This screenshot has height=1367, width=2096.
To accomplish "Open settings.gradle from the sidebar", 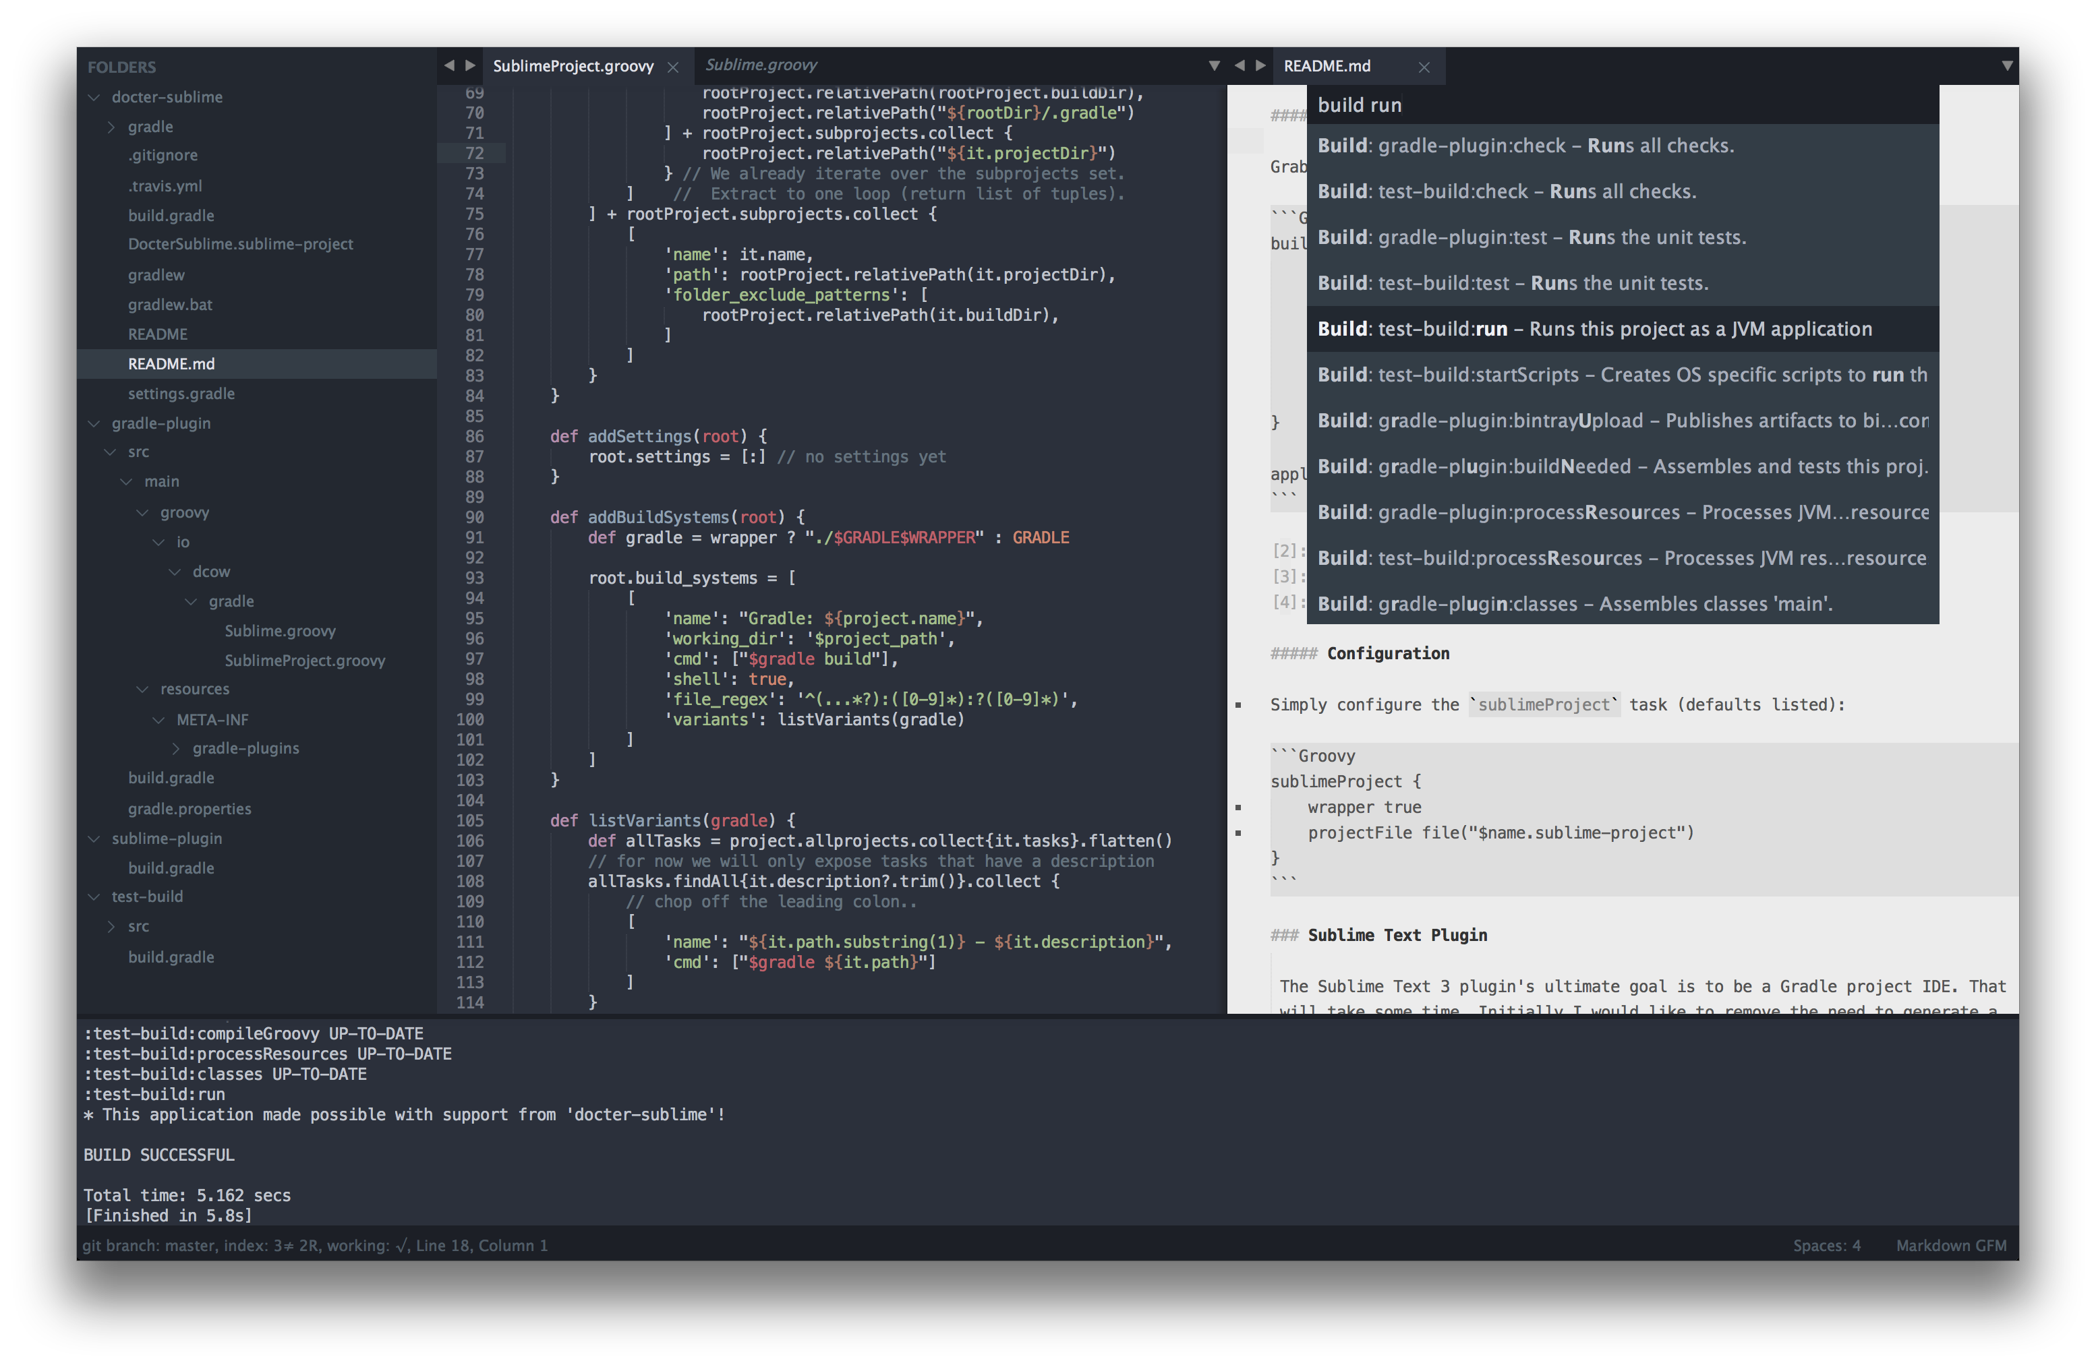I will 181,394.
